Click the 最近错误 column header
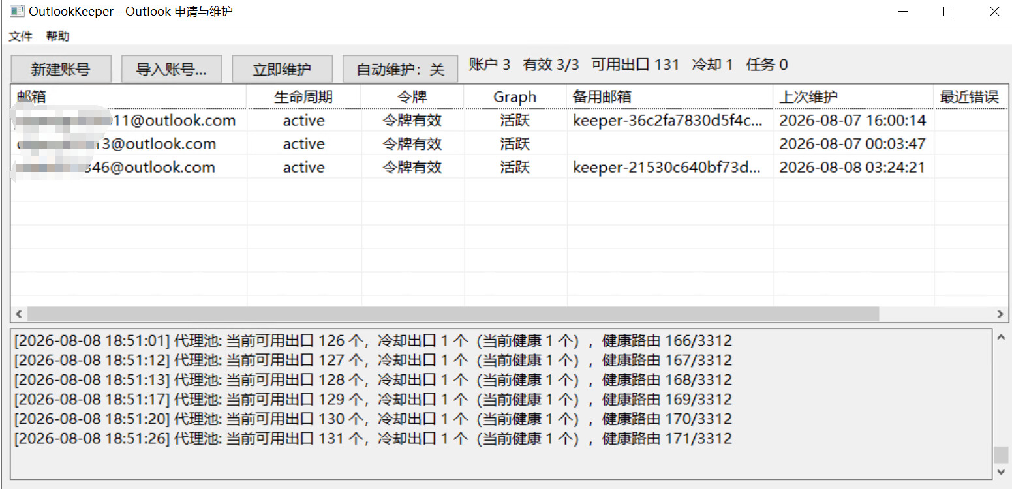 [971, 96]
